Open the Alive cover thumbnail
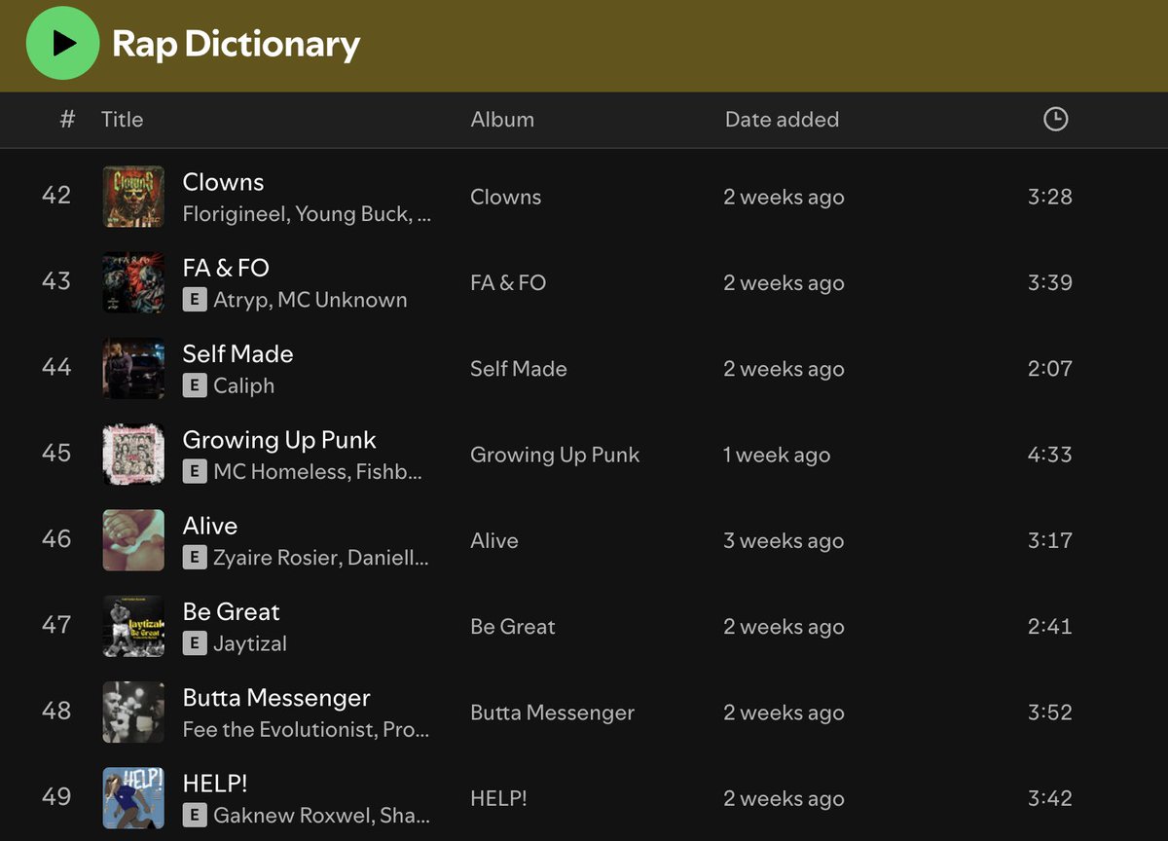1168x841 pixels. coord(133,540)
